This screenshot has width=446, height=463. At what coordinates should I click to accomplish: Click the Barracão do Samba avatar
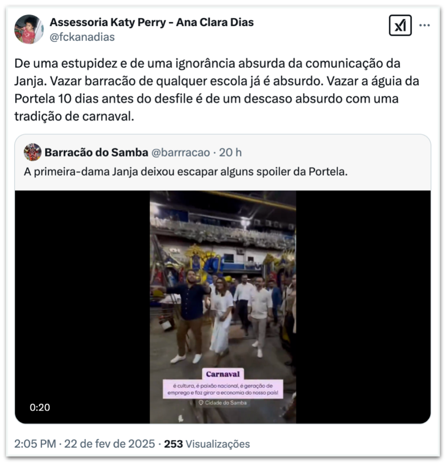pos(33,152)
